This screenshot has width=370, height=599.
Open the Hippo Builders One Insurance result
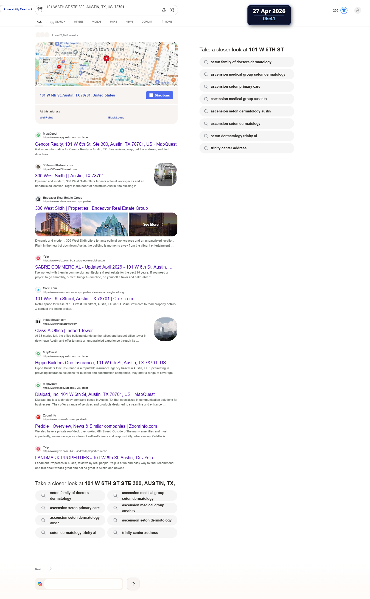click(x=100, y=363)
